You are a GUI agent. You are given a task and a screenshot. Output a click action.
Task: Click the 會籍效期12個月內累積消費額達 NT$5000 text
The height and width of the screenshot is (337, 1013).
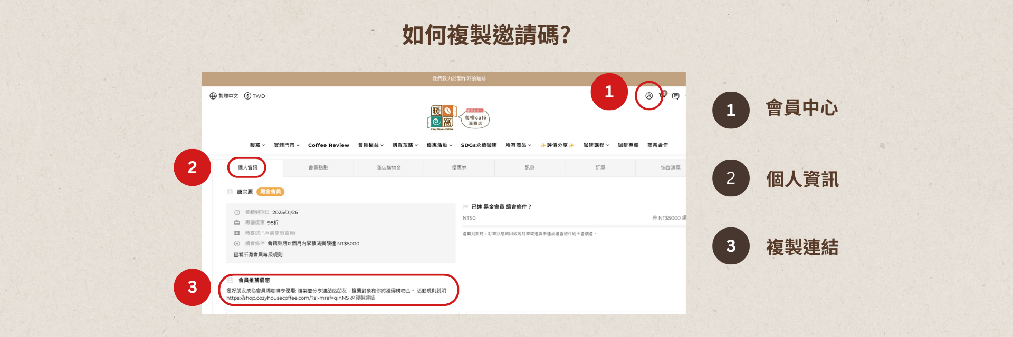point(313,244)
